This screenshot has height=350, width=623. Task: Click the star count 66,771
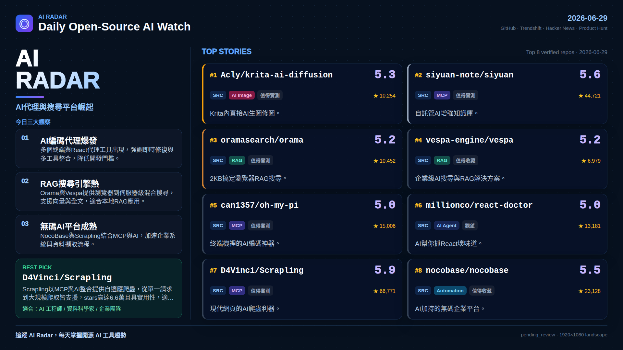(x=387, y=291)
